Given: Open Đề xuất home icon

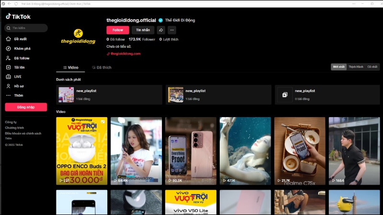Looking at the screenshot, I should (8, 39).
